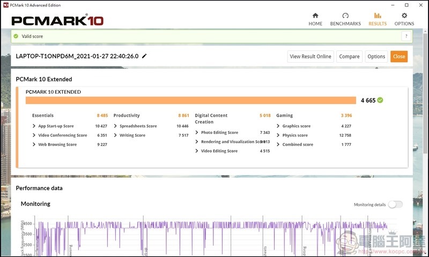Click the Video Editing value 4 515
Screen dimensions: 429x257
pos(264,151)
